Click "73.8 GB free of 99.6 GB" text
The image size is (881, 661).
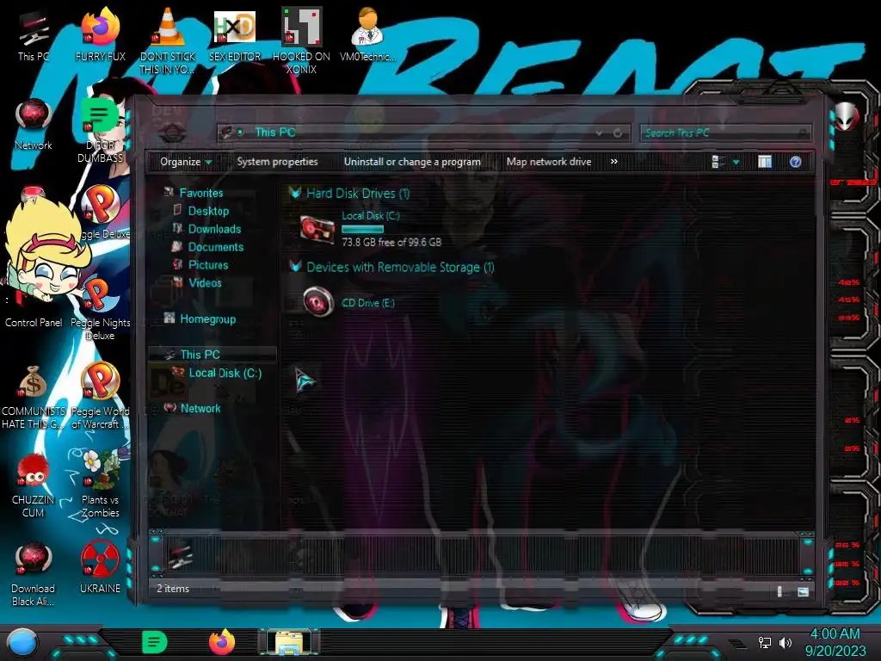pos(391,242)
